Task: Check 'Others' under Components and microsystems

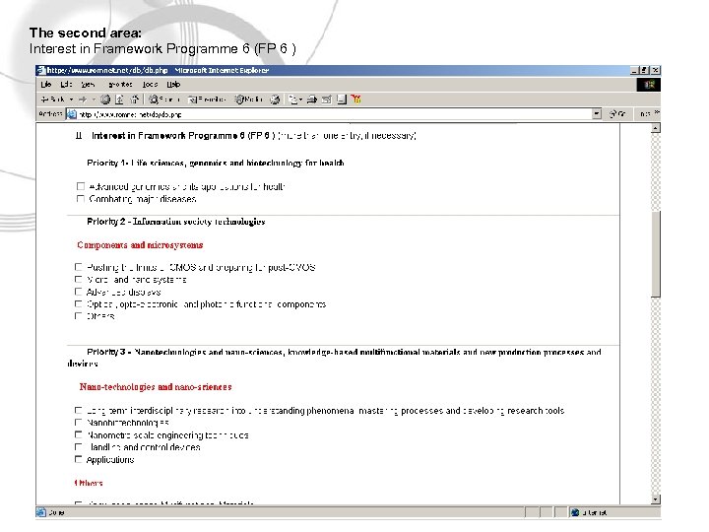Action: coord(78,316)
